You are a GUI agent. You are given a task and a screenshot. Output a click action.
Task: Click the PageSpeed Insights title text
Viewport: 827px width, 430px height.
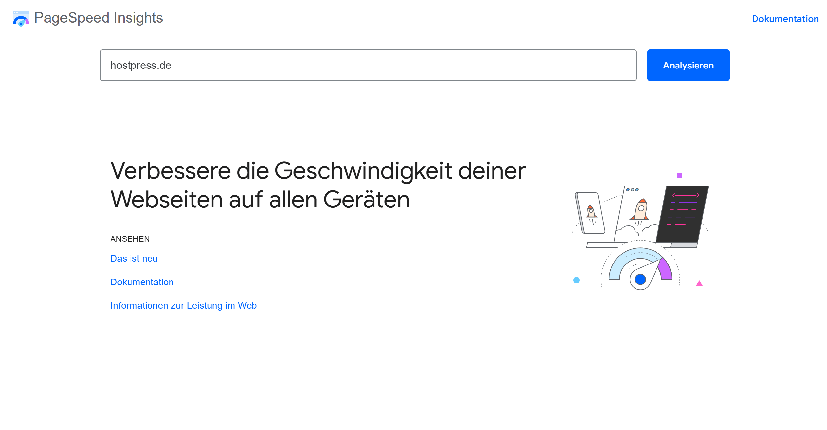(98, 18)
